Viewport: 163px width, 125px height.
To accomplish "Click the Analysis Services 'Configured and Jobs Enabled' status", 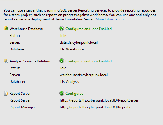I will 89,61.
